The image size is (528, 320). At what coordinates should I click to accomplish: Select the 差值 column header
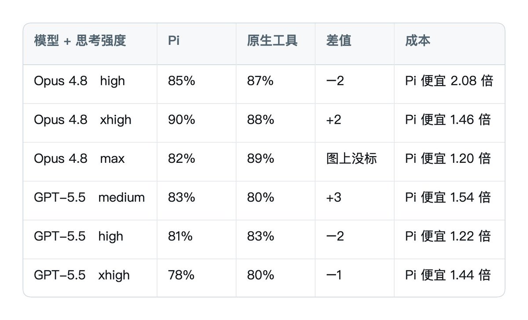click(338, 41)
